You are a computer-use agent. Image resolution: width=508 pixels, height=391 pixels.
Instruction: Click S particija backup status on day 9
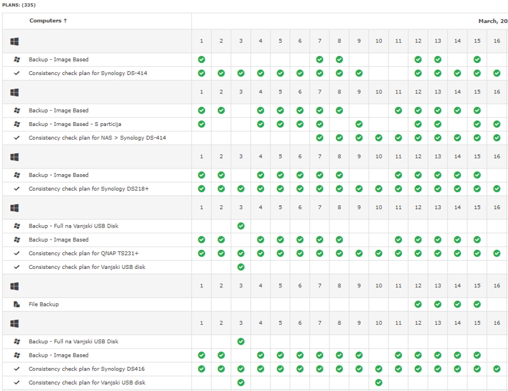point(359,124)
